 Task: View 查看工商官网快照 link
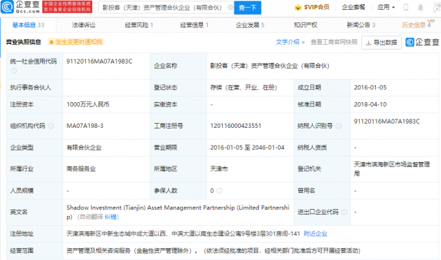[334, 42]
